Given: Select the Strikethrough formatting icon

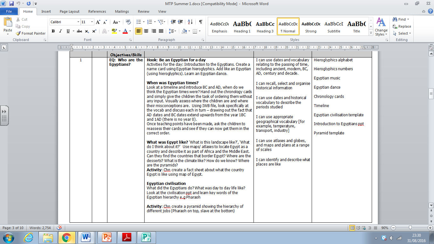Looking at the screenshot, I should point(79,31).
